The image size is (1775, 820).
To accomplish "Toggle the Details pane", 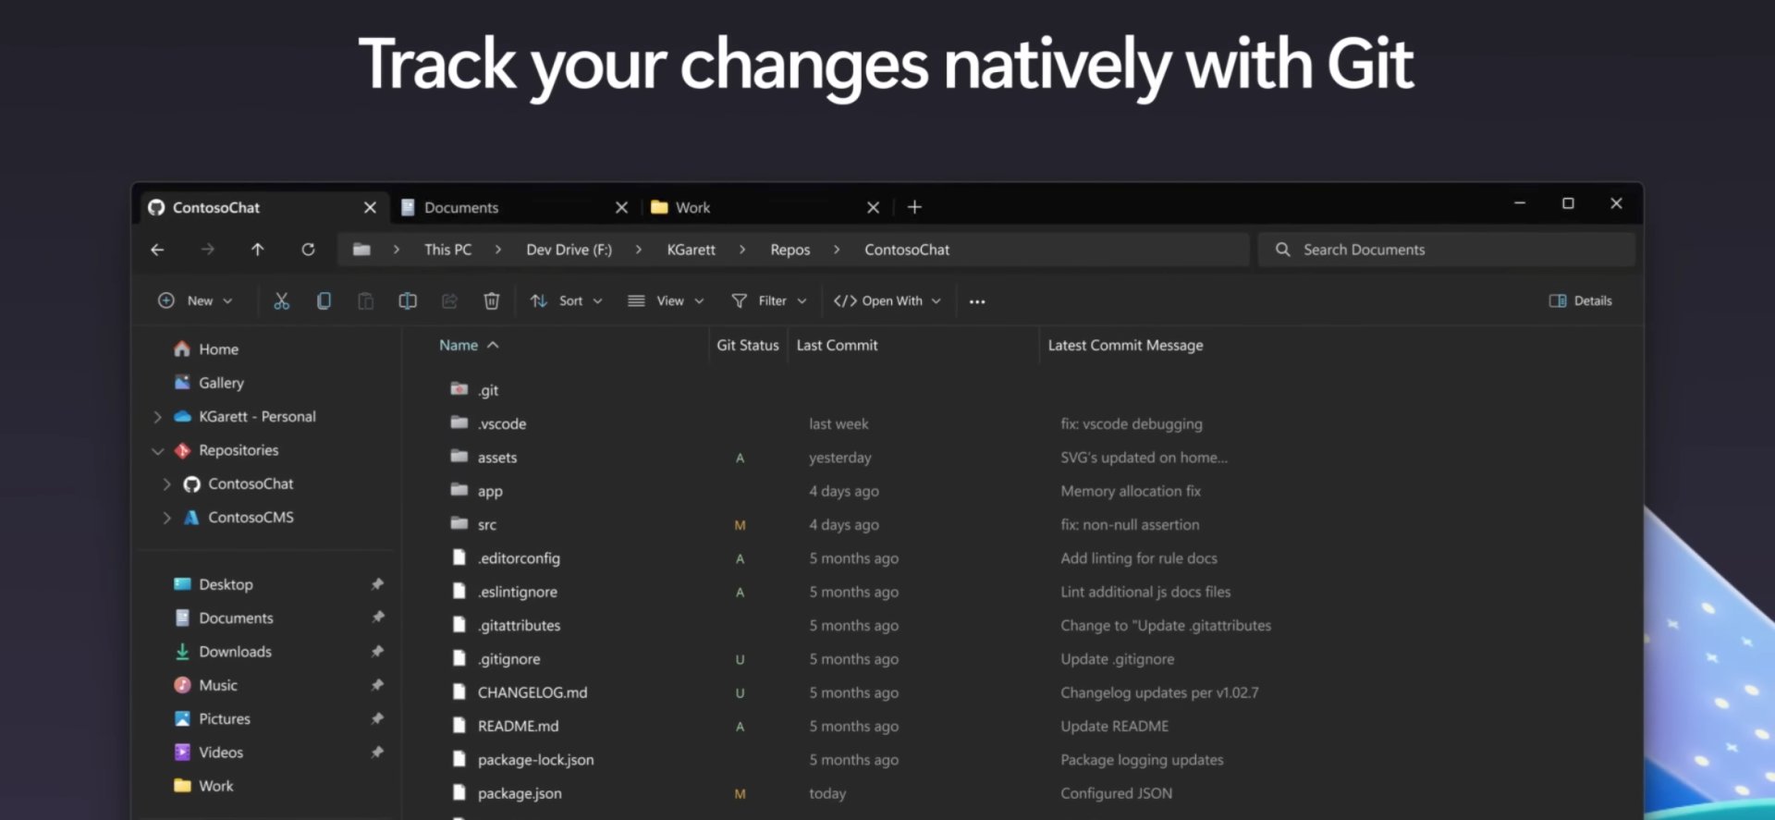I will [x=1580, y=301].
